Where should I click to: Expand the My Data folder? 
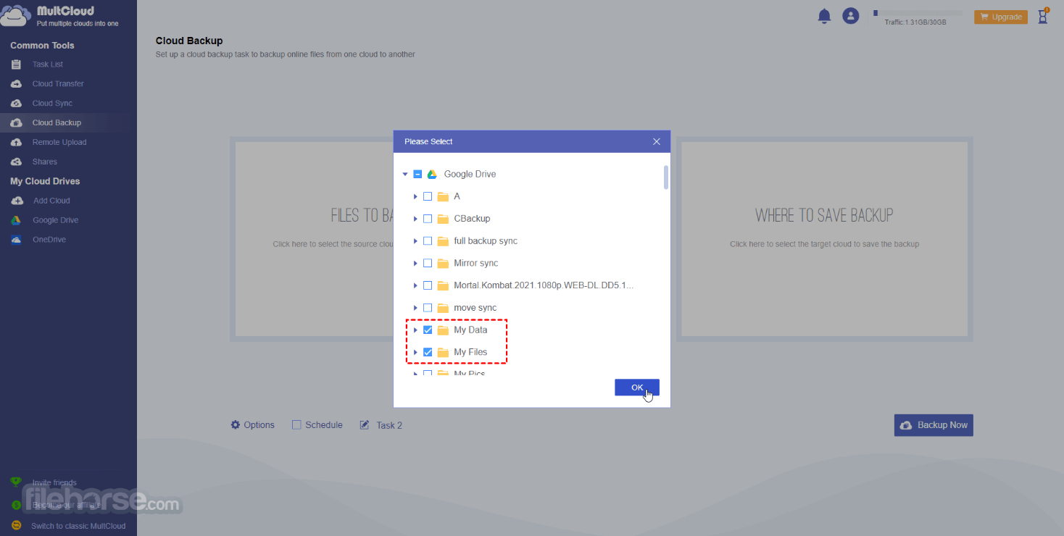pyautogui.click(x=415, y=330)
